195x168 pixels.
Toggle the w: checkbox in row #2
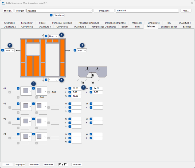point(91,103)
